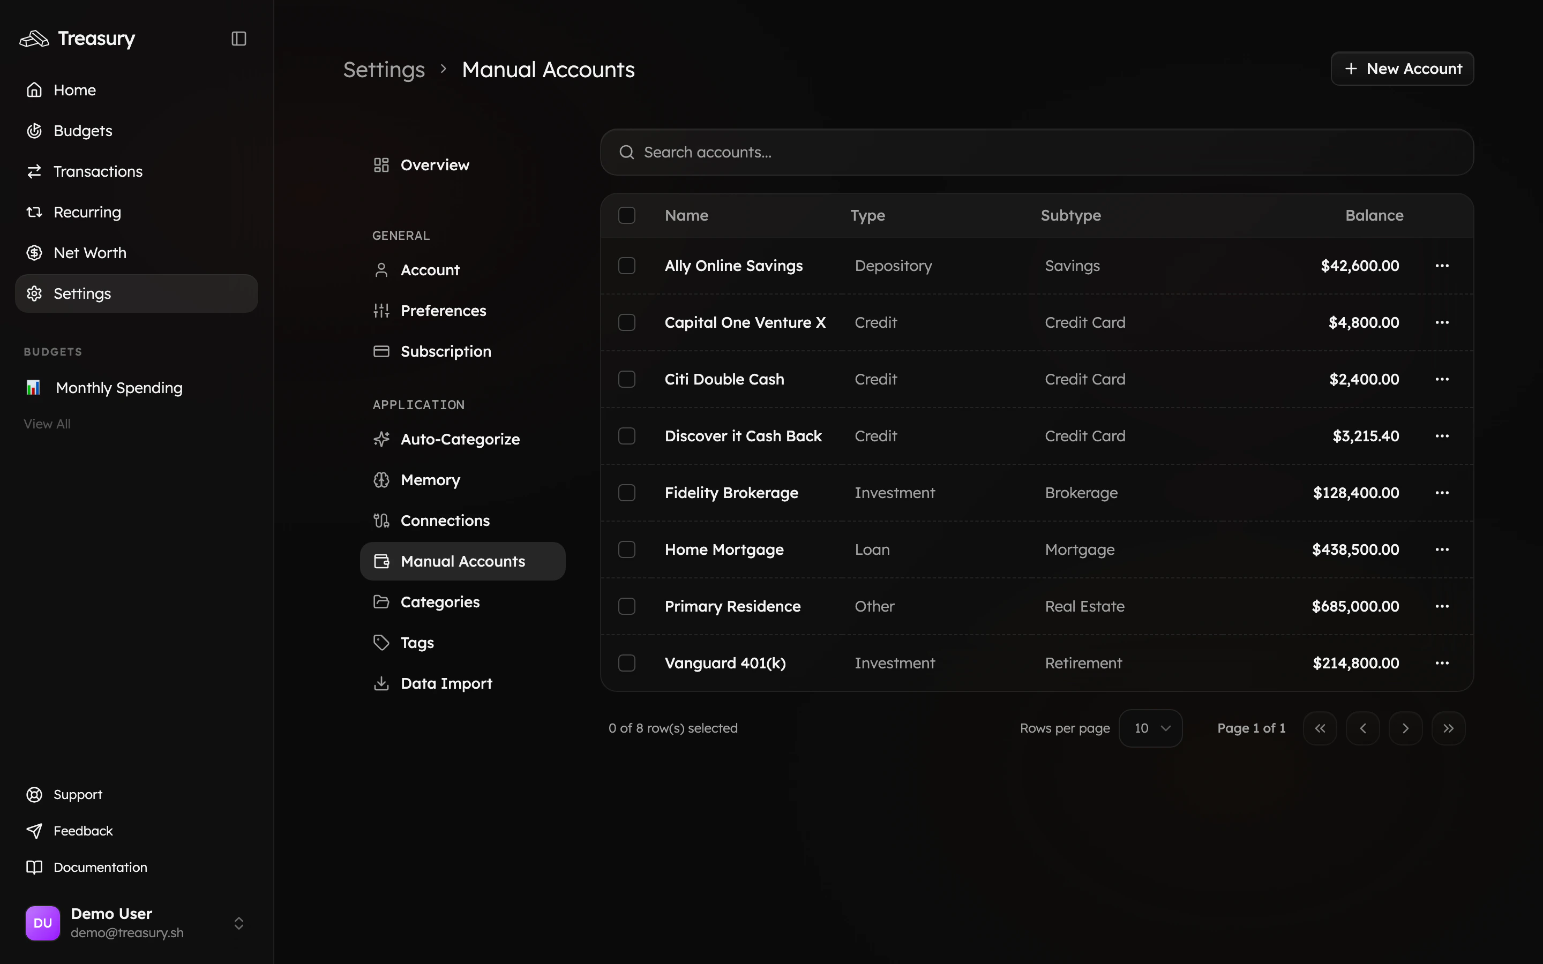The image size is (1543, 964).
Task: Click the Memory brain icon
Action: pyautogui.click(x=381, y=480)
